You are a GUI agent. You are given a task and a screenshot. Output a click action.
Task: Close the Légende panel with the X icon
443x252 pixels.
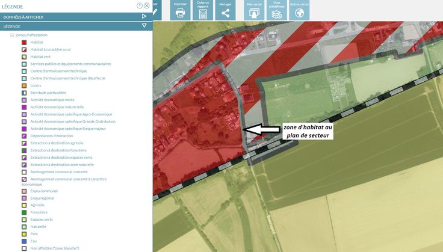(146, 5)
